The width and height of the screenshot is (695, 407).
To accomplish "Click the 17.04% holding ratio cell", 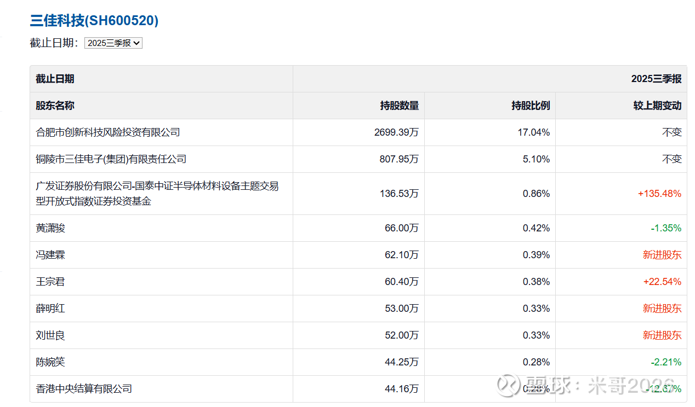I will pos(536,132).
